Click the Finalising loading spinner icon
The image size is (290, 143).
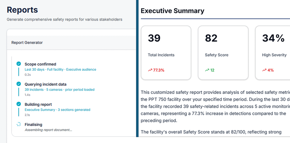[19, 124]
